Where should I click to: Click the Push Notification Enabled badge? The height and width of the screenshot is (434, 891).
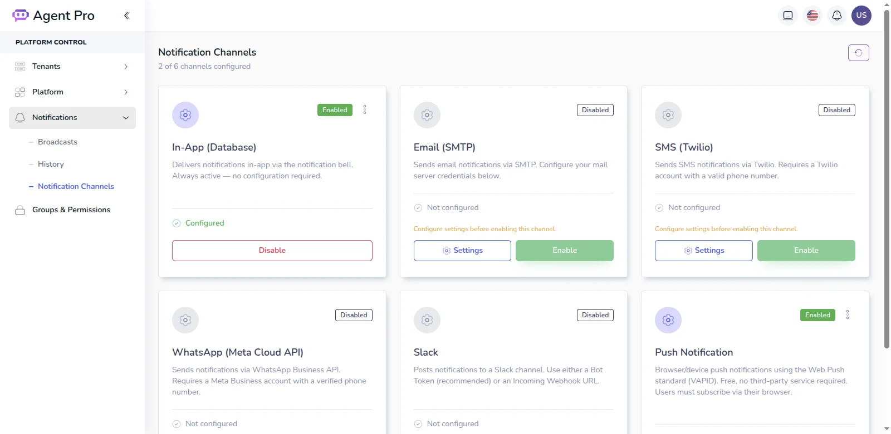coord(817,315)
